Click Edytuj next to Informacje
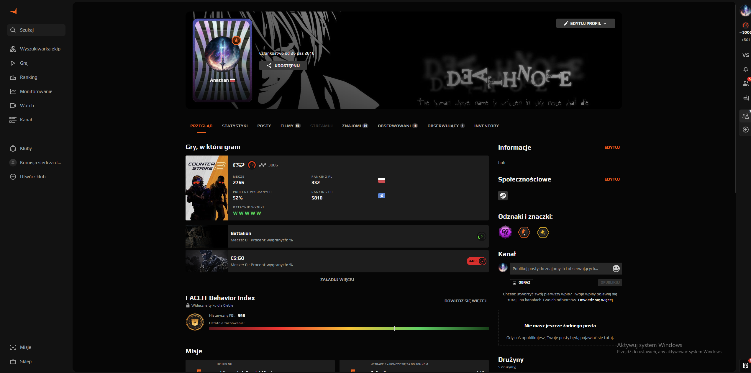 point(612,147)
